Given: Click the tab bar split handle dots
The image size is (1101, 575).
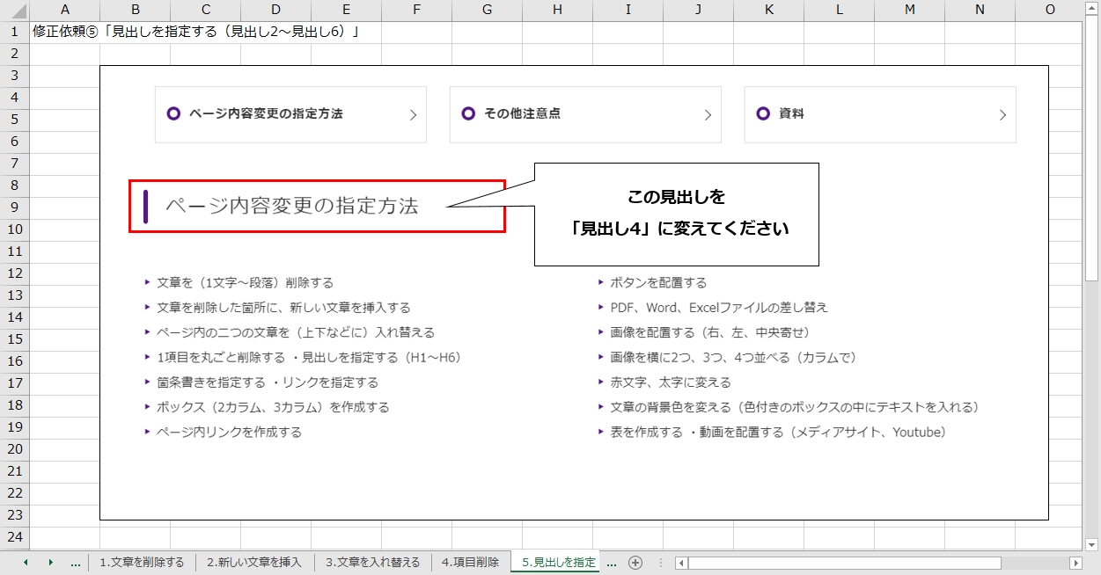Looking at the screenshot, I should pyautogui.click(x=661, y=563).
